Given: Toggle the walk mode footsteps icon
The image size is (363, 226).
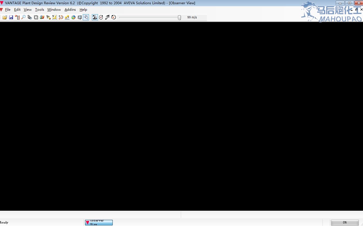Looking at the screenshot, I should tap(95, 17).
